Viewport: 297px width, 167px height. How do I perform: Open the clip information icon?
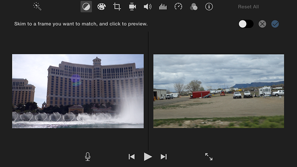[x=209, y=7]
